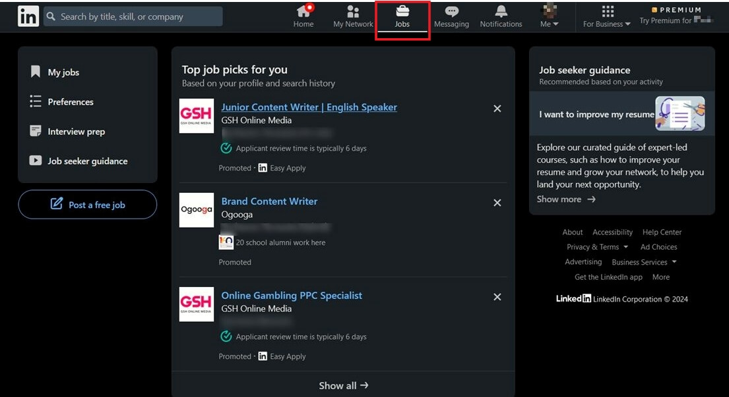Open the Brand Content Writer job link
Viewport: 729px width, 397px height.
(x=269, y=201)
